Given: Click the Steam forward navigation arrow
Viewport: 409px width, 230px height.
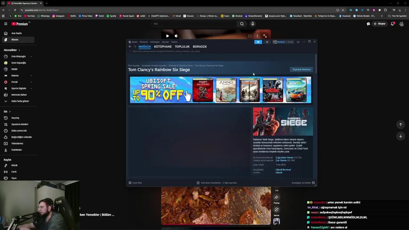Looking at the screenshot, I should tap(135, 47).
